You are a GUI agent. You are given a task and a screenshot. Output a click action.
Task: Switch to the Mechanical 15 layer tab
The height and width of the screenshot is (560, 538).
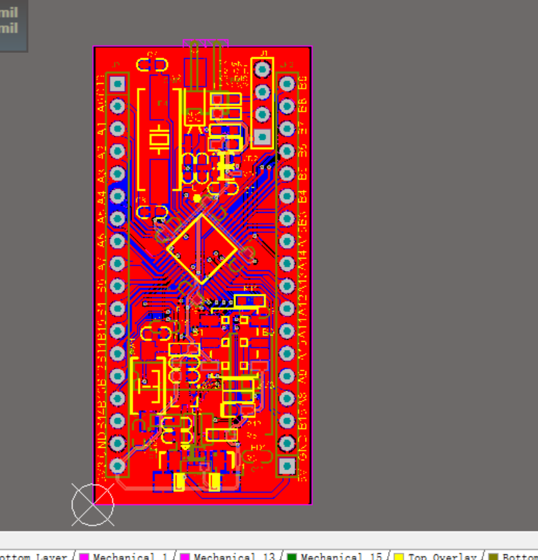pyautogui.click(x=336, y=557)
